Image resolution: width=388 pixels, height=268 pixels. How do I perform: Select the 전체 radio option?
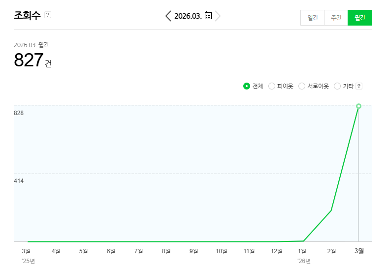pyautogui.click(x=247, y=86)
